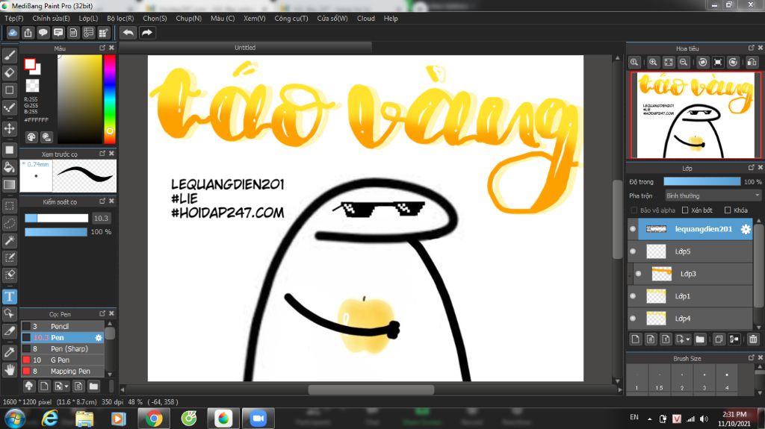Hide the Lớp3 layer
Viewport: 765px width, 429px height.
point(638,274)
